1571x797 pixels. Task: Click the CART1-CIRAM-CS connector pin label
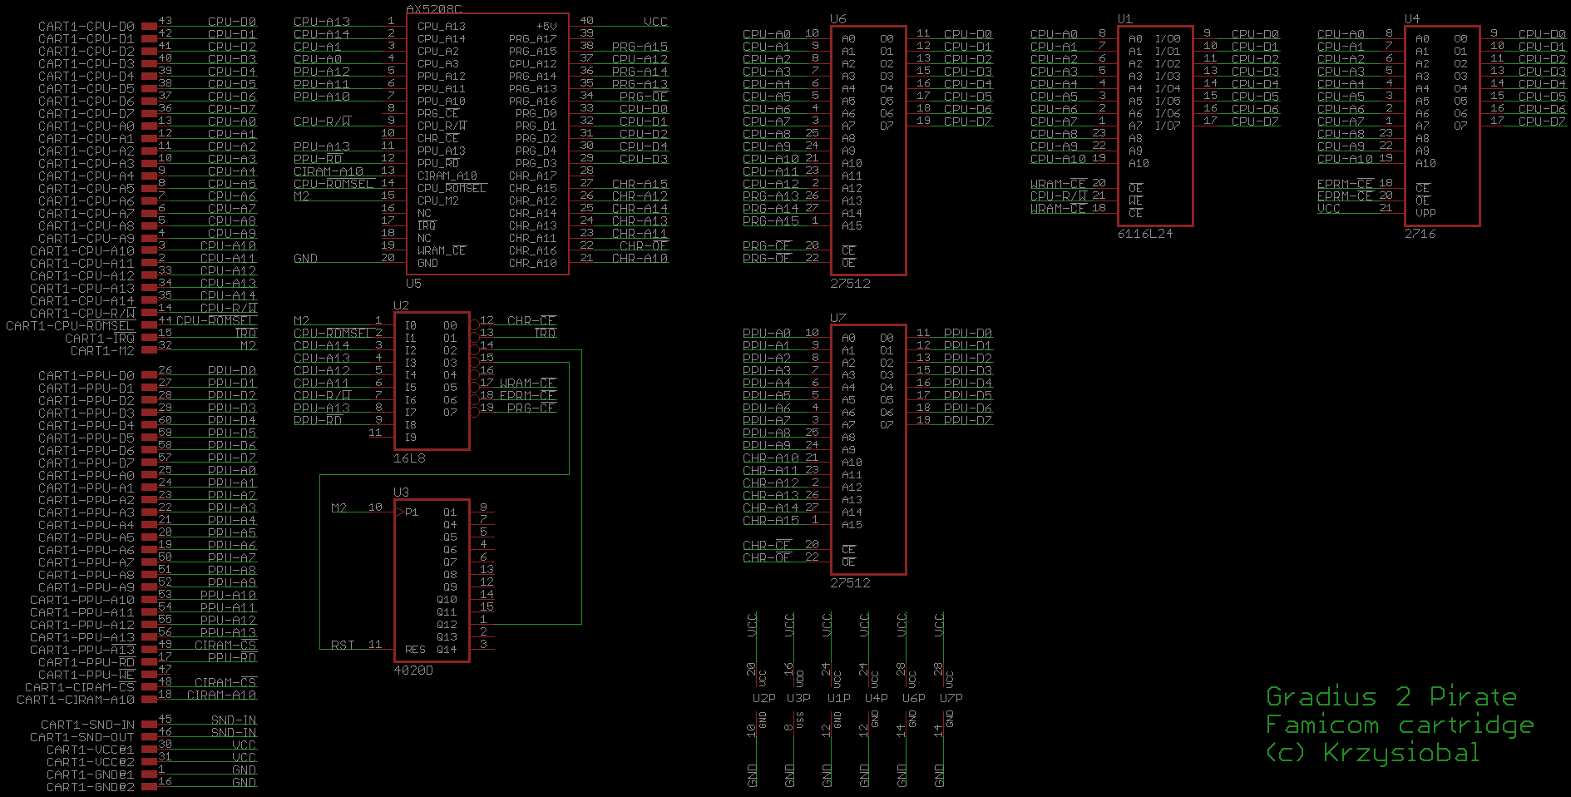[x=79, y=688]
